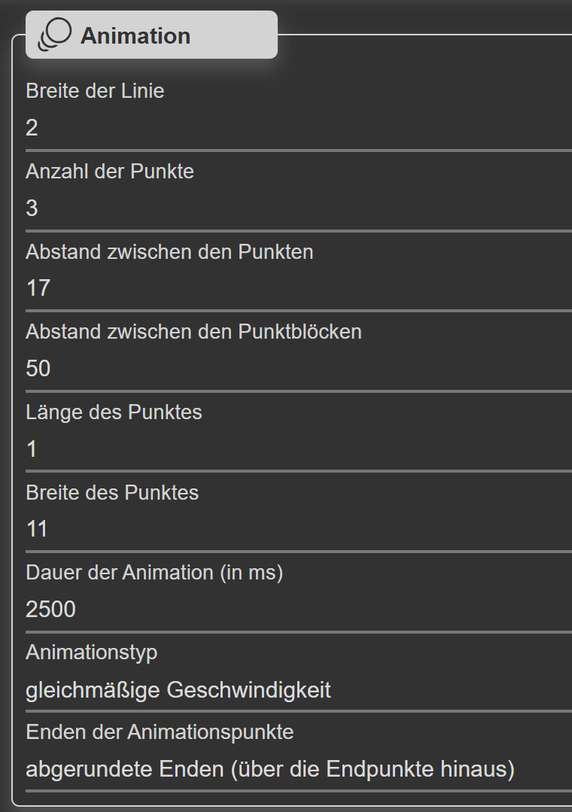572x812 pixels.
Task: Click the 'Breite der Linie' label
Action: coord(95,91)
